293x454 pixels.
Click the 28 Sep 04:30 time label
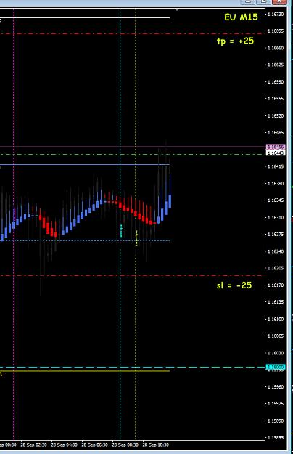(64, 445)
